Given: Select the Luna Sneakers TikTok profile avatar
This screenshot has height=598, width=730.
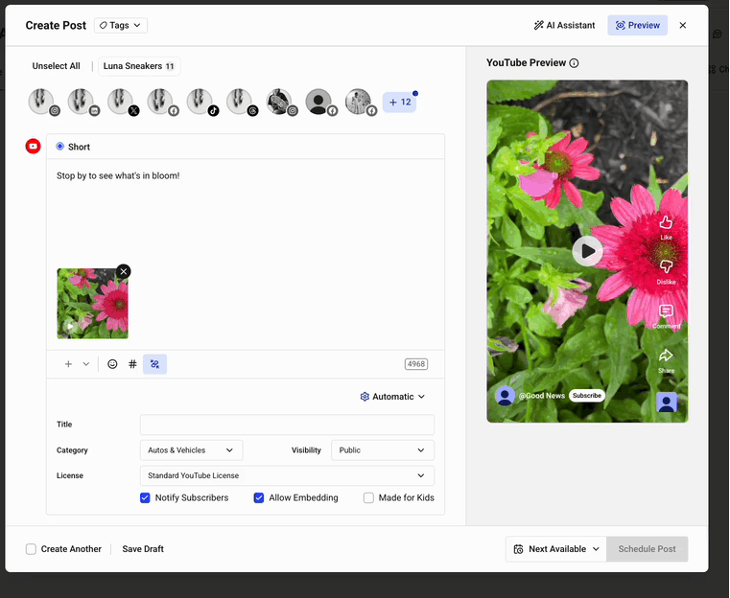Looking at the screenshot, I should click(x=200, y=102).
